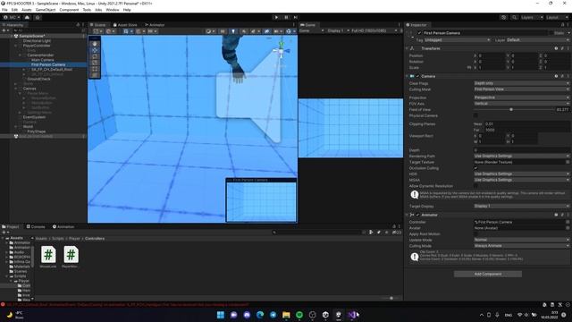Click the Add Component button
This screenshot has width=572, height=322.
pos(488,274)
